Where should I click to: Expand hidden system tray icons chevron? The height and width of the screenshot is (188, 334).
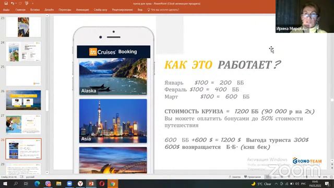coord(276,184)
